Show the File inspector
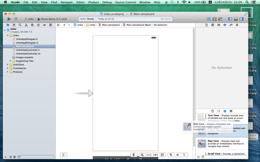 coord(206,25)
